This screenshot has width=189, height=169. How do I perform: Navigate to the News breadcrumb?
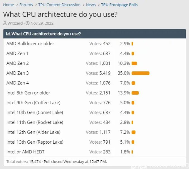pyautogui.click(x=91, y=5)
